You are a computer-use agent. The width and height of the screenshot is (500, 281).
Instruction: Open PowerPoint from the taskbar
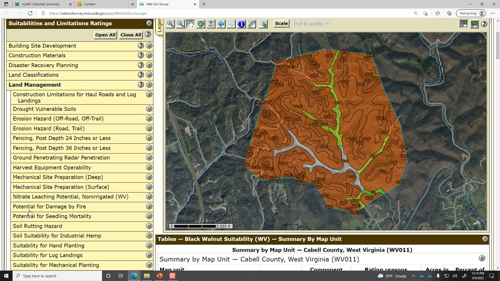[159, 276]
